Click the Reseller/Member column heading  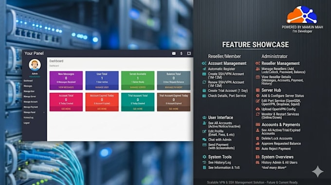pos(224,56)
